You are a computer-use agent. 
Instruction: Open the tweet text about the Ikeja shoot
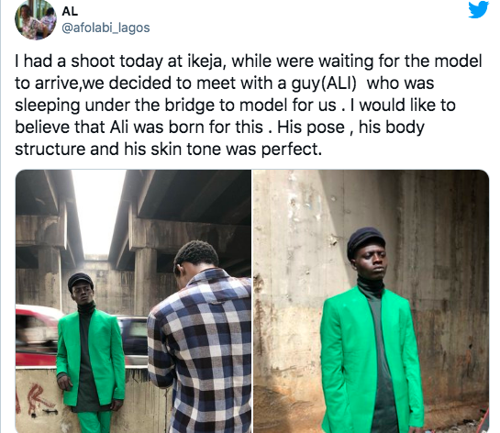tap(249, 105)
